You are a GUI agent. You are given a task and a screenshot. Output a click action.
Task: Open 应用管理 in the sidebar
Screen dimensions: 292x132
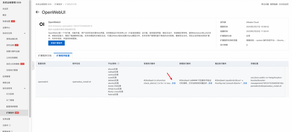tap(6, 76)
